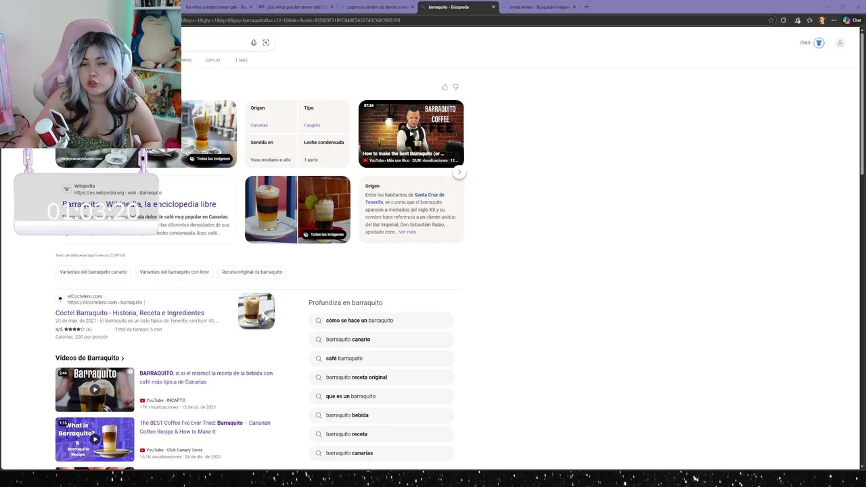Open the red-background barraquito with lime image
Image resolution: width=866 pixels, height=487 pixels.
pos(324,210)
